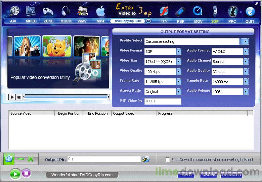Expand the Profile Select dropdown

245,41
